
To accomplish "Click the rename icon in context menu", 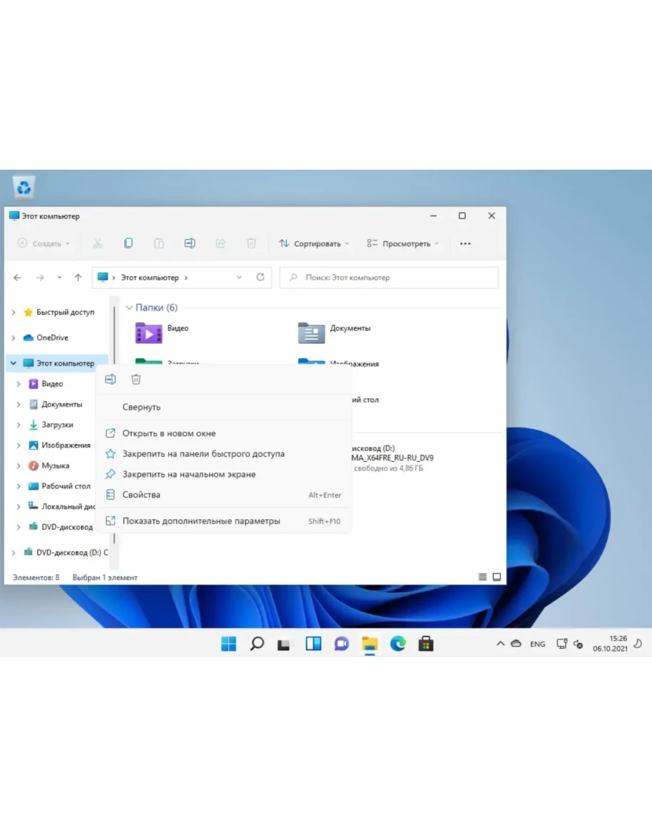I will (x=110, y=379).
